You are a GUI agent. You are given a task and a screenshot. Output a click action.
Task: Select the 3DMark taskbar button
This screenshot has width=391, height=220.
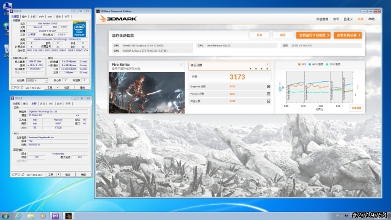(x=68, y=216)
